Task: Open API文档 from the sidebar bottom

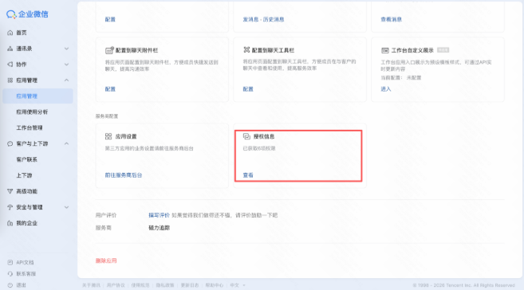Action: click(21, 263)
